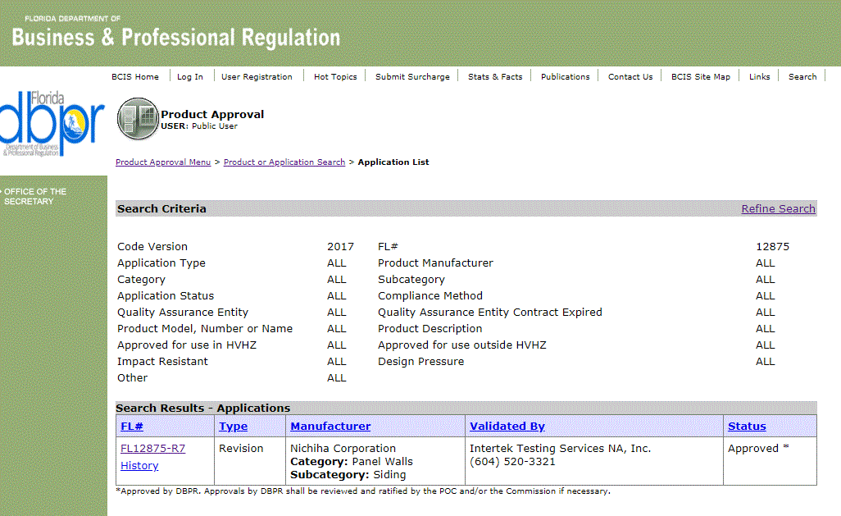Open Search in the top navigation

(x=802, y=77)
